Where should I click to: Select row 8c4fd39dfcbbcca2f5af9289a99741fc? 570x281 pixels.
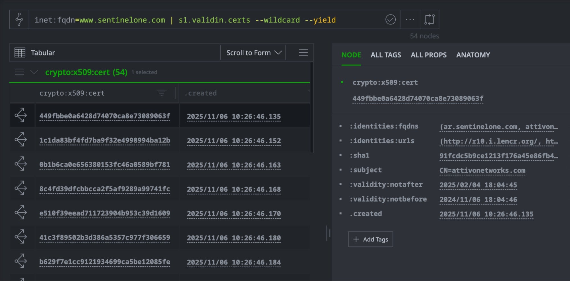click(x=105, y=189)
